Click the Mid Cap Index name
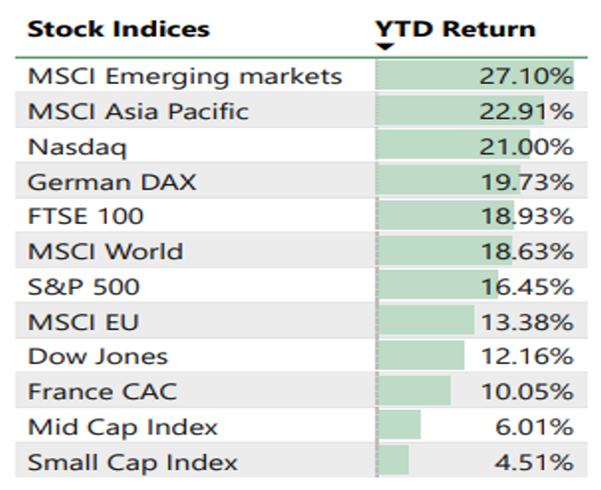 click(x=122, y=427)
